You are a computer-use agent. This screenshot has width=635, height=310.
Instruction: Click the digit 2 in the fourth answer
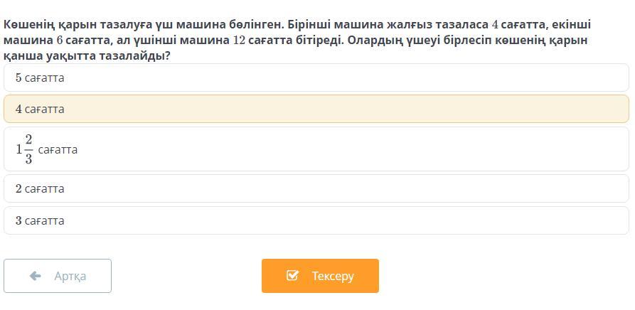pos(18,188)
